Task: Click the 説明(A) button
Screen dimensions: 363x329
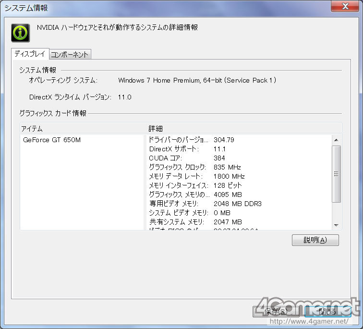Action: tap(315, 240)
